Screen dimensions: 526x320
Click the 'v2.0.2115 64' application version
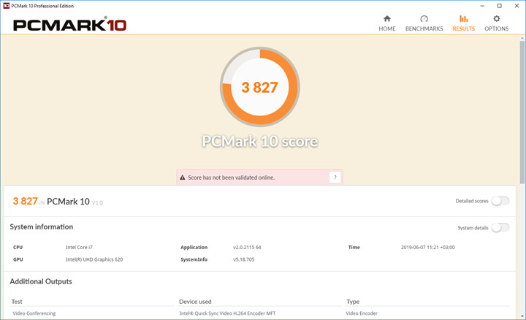[247, 247]
